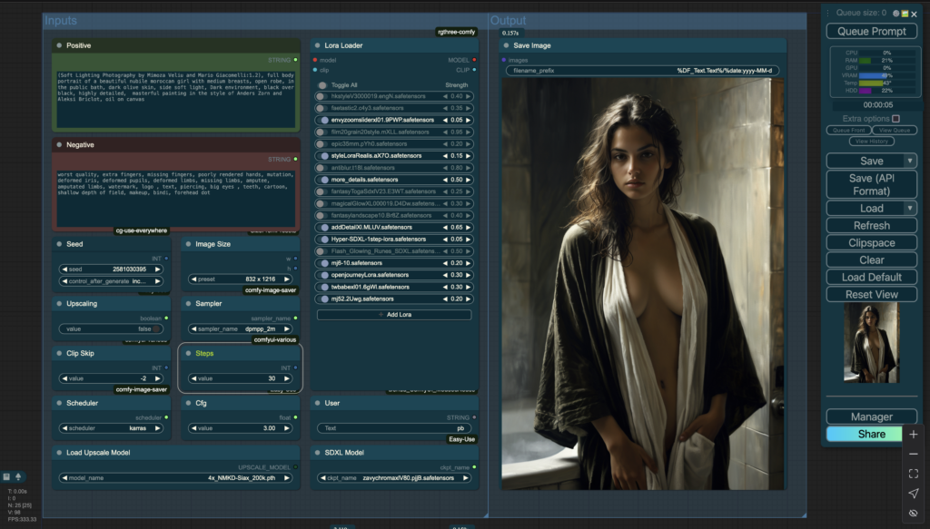Open the settings gear in the queue panel
Screen dimensions: 930x529
(895, 13)
